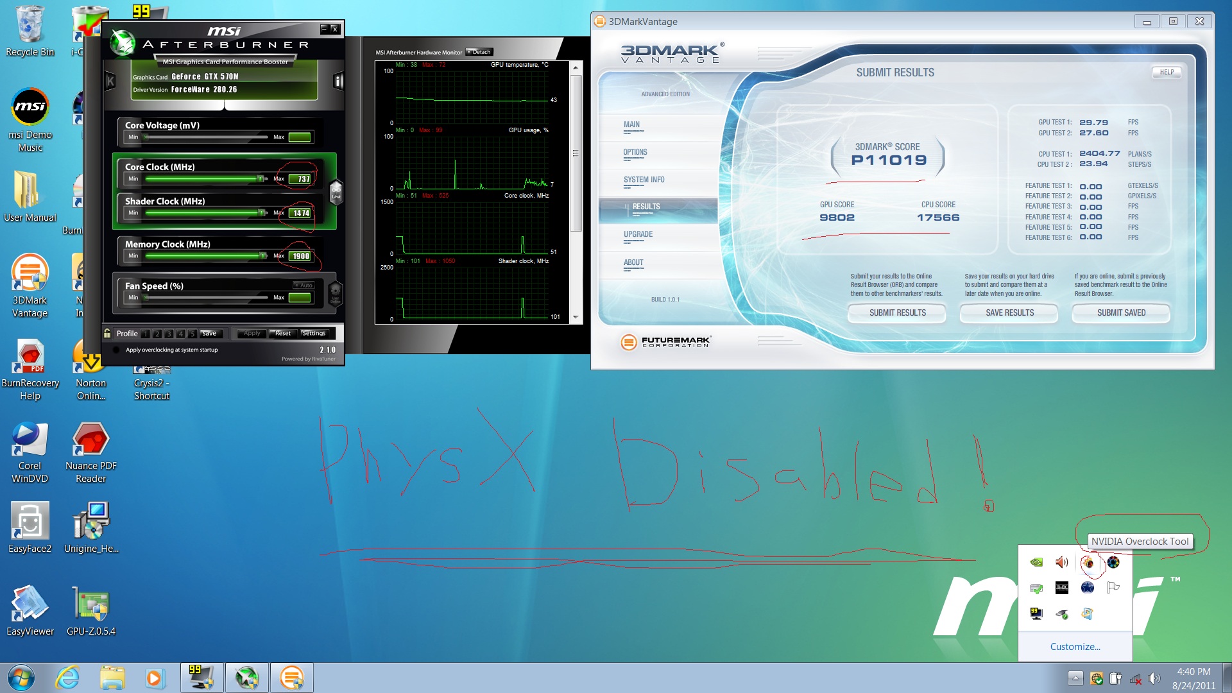Click the Shader Clock value field 1474
The image size is (1232, 693).
tap(300, 213)
